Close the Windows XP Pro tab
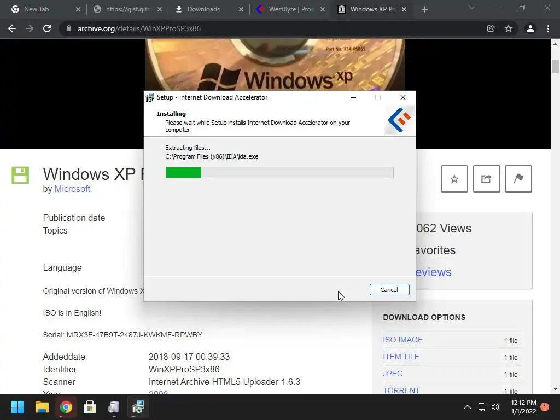Screen dimensions: 560x420 [404, 10]
